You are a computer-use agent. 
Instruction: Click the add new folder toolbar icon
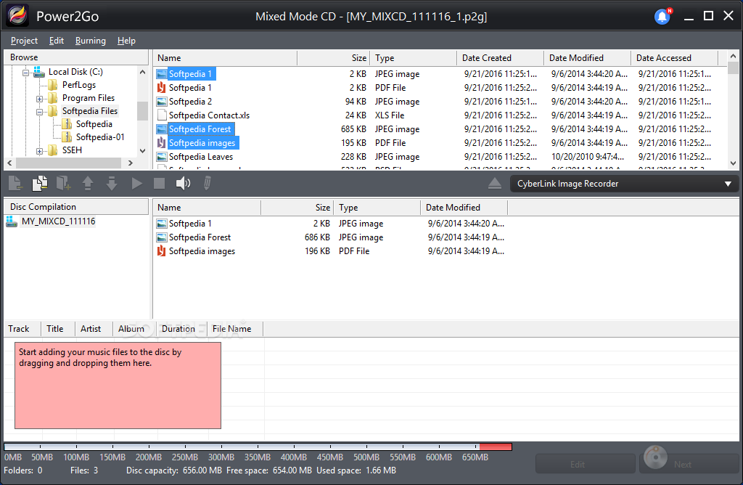click(x=64, y=184)
